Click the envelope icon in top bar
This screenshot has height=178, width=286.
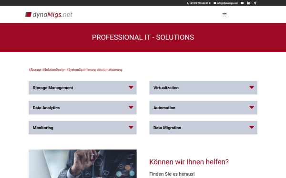click(215, 3)
